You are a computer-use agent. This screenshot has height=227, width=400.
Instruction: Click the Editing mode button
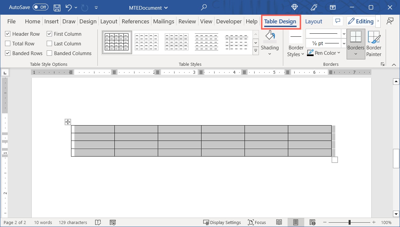361,21
